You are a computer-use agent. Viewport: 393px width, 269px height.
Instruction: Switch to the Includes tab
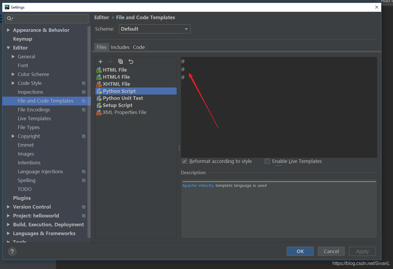click(x=120, y=47)
